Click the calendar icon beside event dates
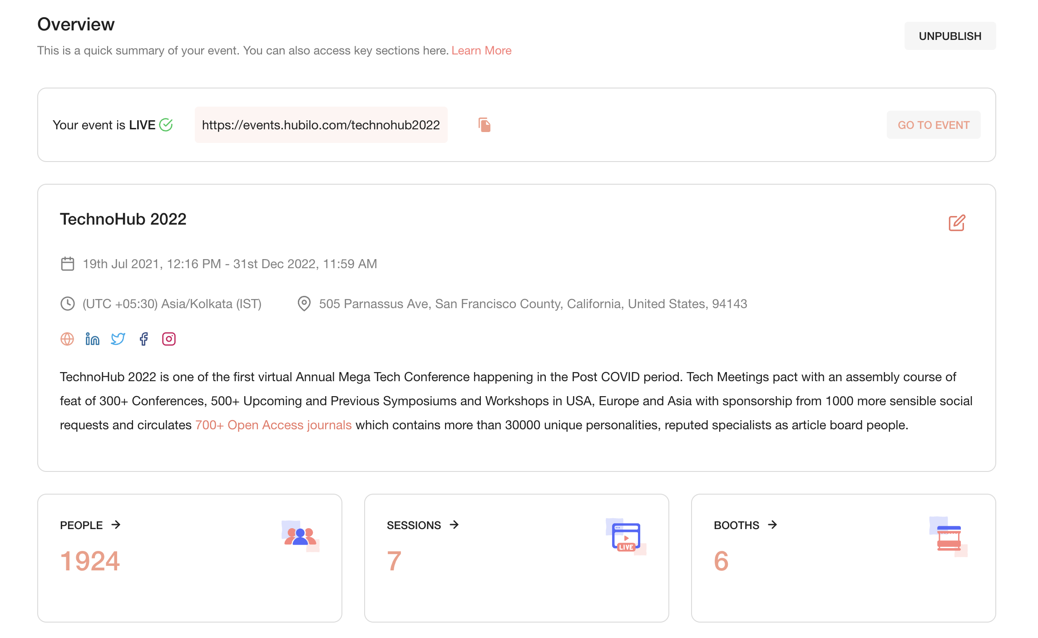 pyautogui.click(x=68, y=264)
